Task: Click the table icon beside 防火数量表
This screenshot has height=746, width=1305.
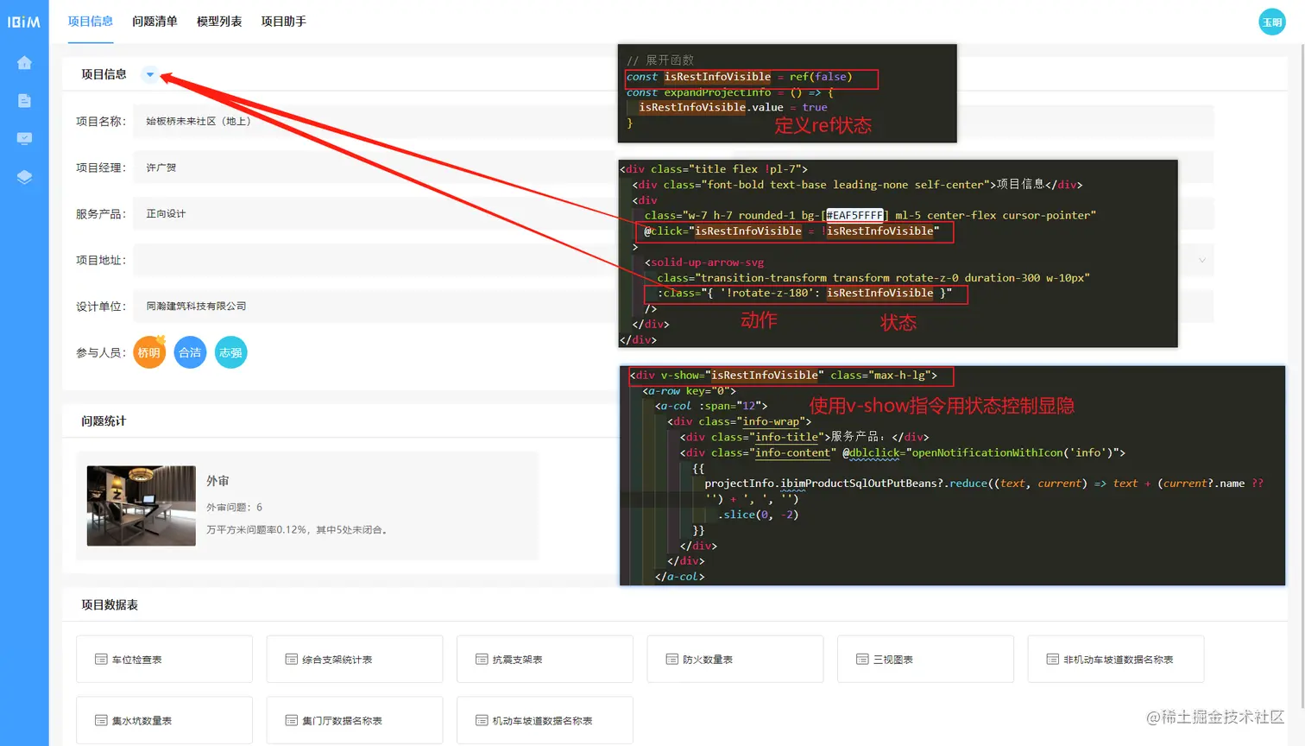Action: (x=672, y=660)
